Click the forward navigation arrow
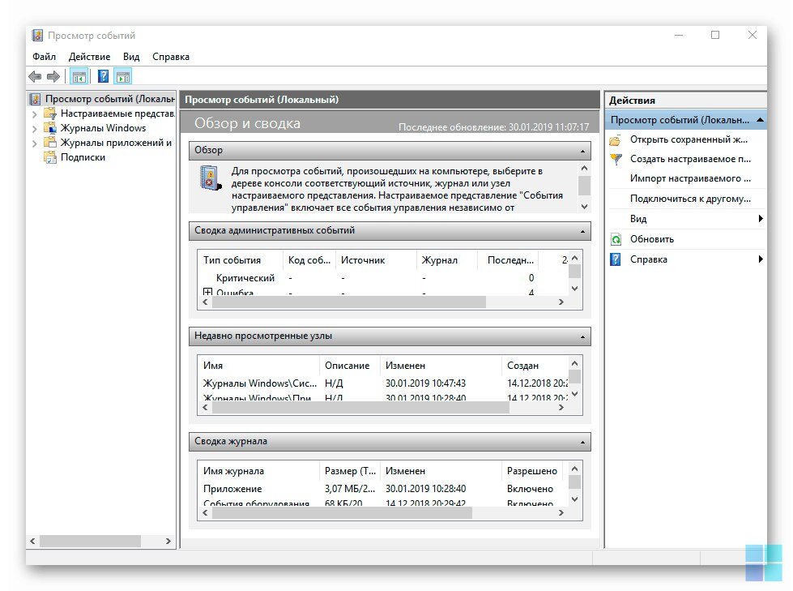The image size is (793, 591). click(x=52, y=76)
